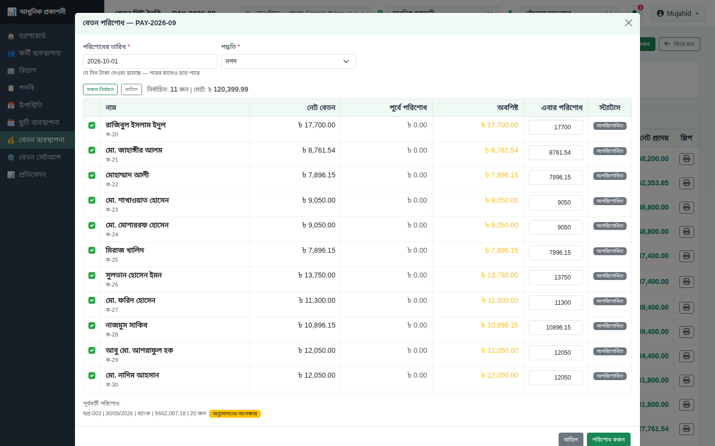Click the বিভাগ building icon in sidebar
This screenshot has height=446, width=715.
(x=11, y=71)
